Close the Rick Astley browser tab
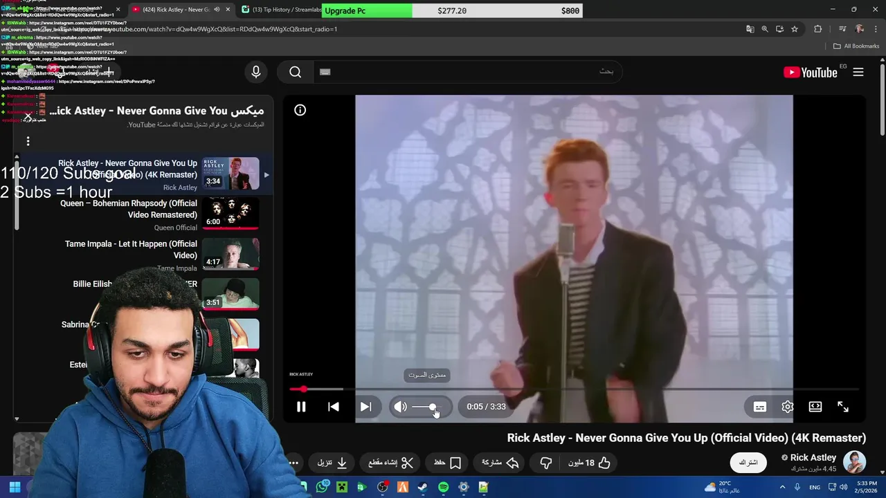Screen dimensions: 886x498 pos(228,10)
